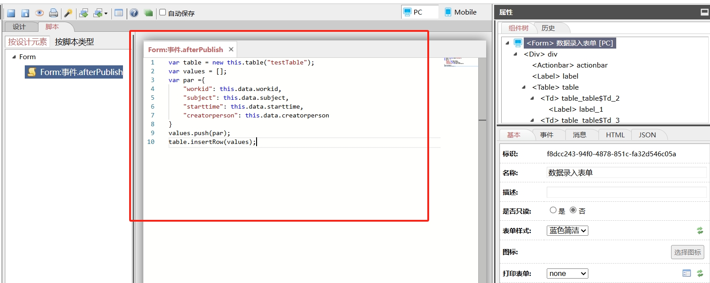Click code line 10 table.insertRow(values);
The image size is (710, 283).
click(x=212, y=142)
